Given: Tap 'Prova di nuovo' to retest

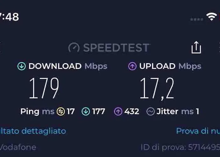Looking at the screenshot, I should (x=198, y=131).
